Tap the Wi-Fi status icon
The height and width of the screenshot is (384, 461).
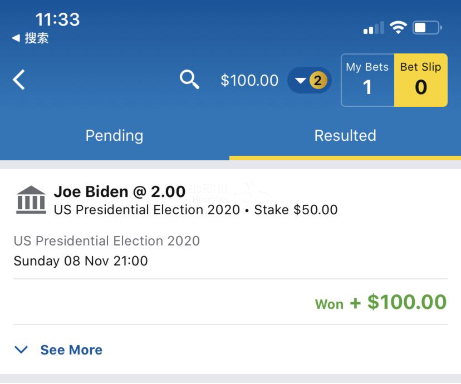[398, 28]
